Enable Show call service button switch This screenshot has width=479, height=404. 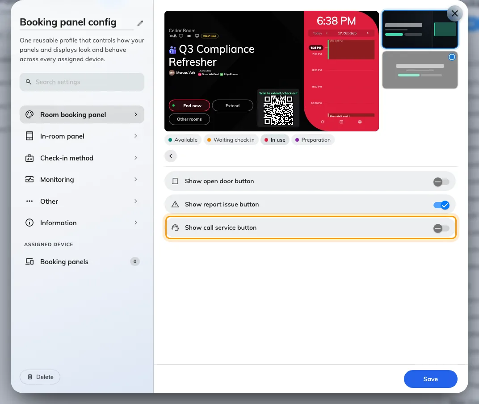(441, 228)
